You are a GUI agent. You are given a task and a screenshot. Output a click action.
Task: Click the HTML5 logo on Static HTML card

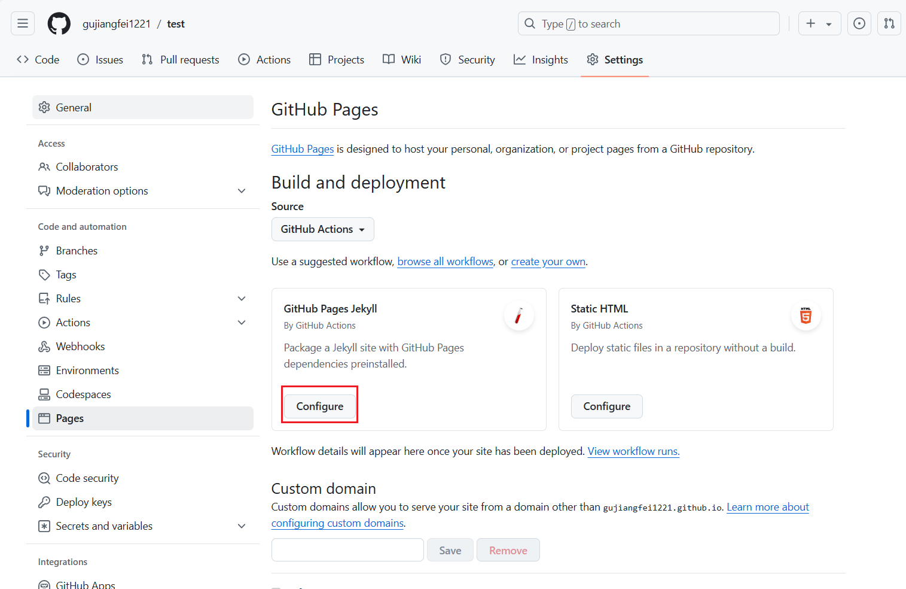click(x=806, y=315)
